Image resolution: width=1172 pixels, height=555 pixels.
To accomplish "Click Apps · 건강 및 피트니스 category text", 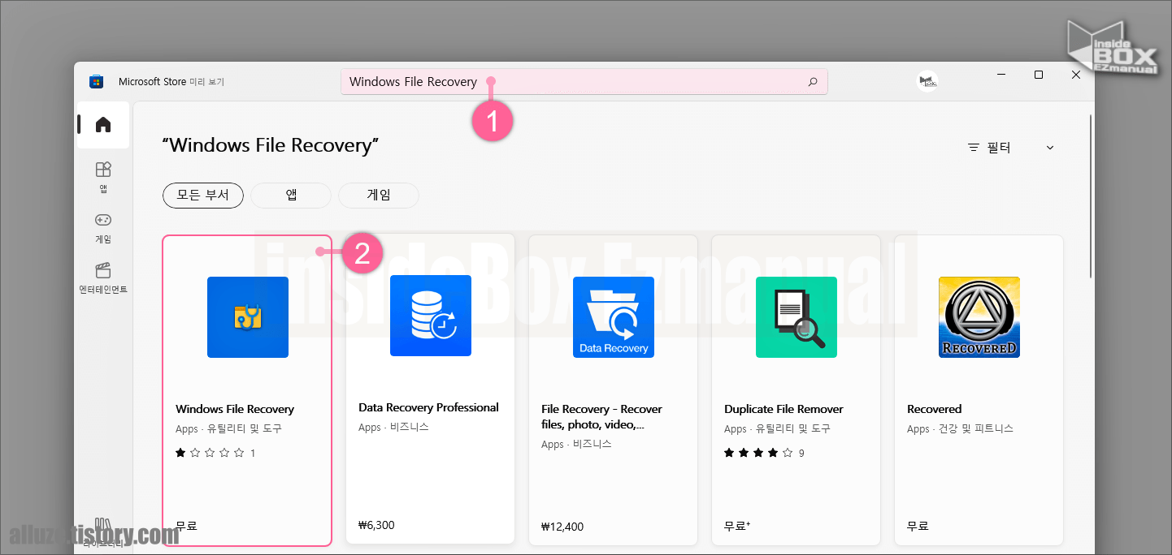I will (960, 428).
